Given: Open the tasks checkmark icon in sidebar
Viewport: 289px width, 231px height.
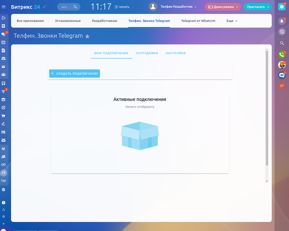Looking at the screenshot, I should pos(4,83).
